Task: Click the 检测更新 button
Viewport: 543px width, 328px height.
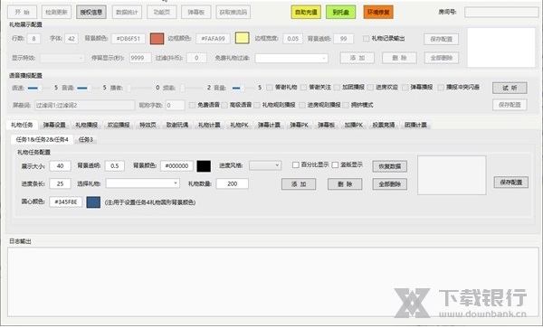Action: pos(56,12)
